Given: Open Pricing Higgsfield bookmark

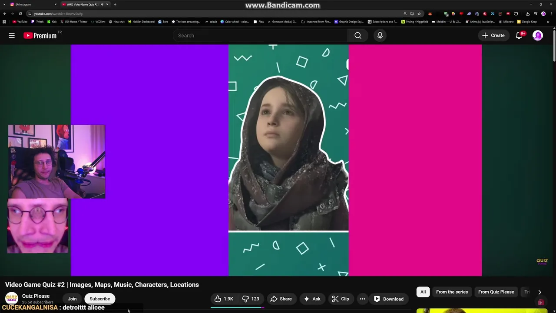Looking at the screenshot, I should coord(415,22).
